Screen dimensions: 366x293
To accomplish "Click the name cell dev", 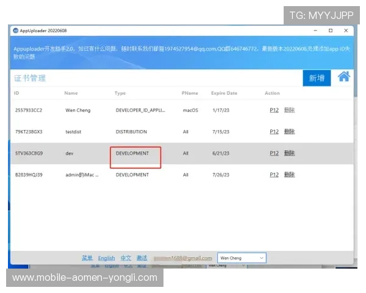I will [x=70, y=153].
